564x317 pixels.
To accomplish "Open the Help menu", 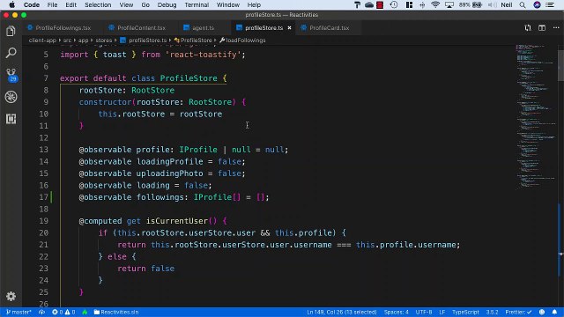I will pos(254,4).
